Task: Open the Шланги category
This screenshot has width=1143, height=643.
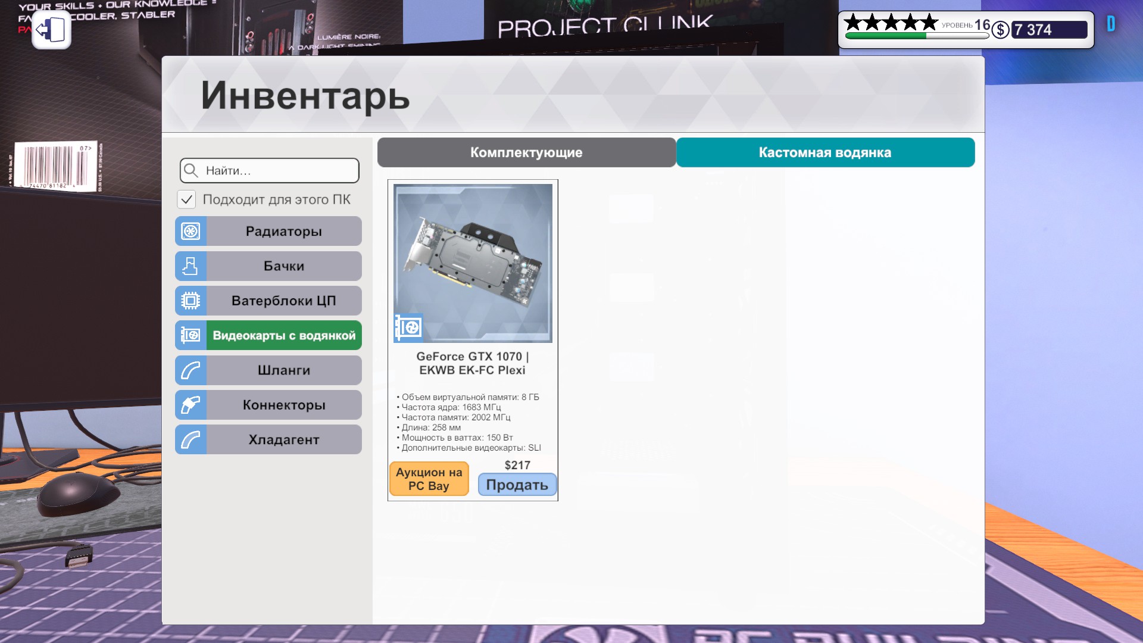Action: pyautogui.click(x=284, y=370)
